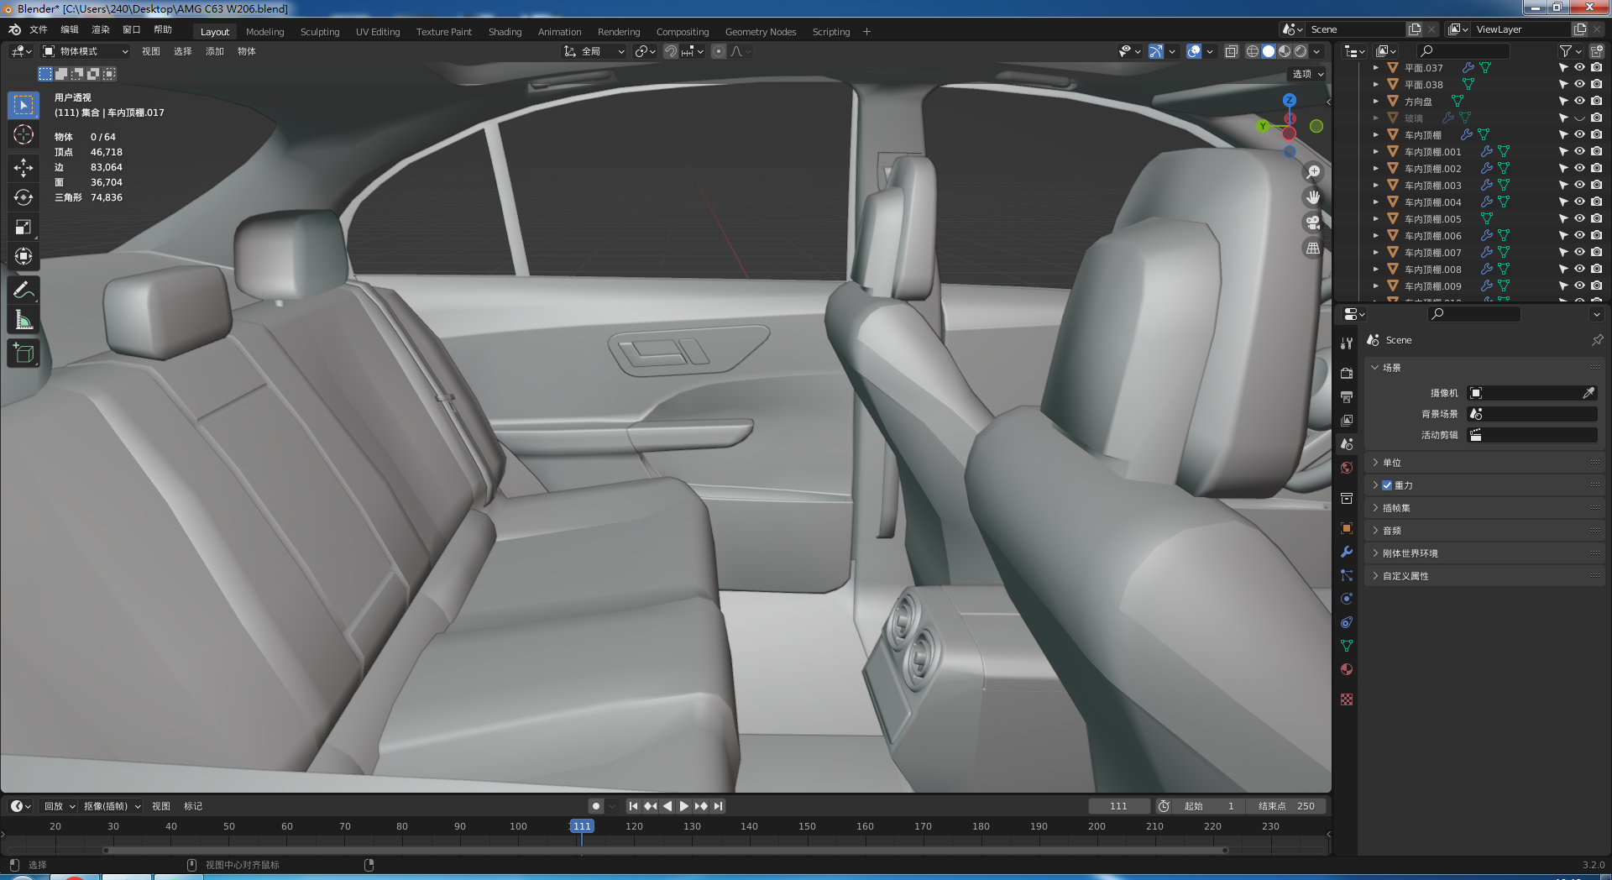Viewport: 1612px width, 880px height.
Task: Open the Material properties tab
Action: pyautogui.click(x=1347, y=669)
